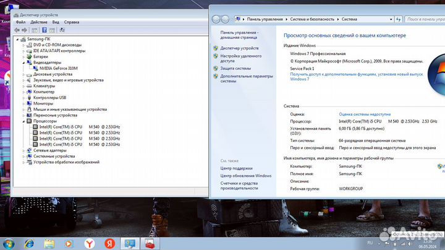Click the Forward button in System window

(x=225, y=19)
